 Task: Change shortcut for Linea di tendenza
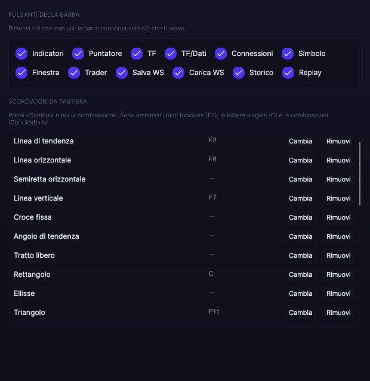(x=300, y=141)
